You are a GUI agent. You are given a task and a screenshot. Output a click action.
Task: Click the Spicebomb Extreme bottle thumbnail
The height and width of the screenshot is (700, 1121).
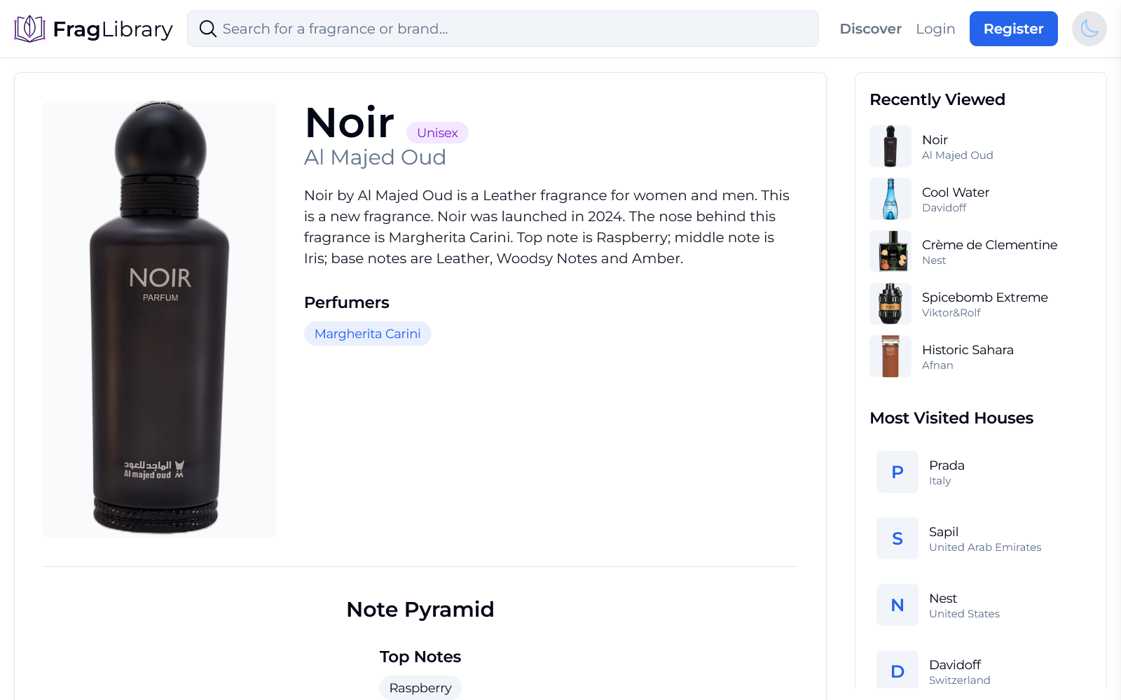pos(890,304)
